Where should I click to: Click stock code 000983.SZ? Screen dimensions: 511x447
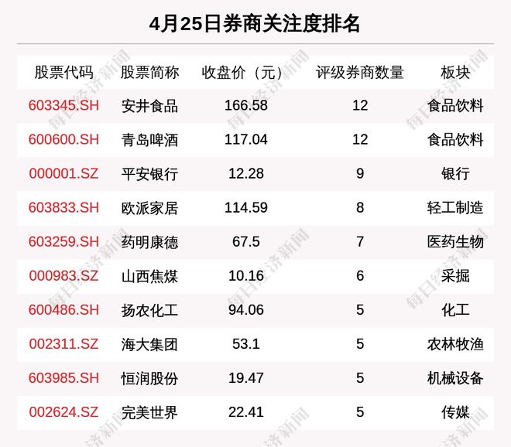pos(63,276)
